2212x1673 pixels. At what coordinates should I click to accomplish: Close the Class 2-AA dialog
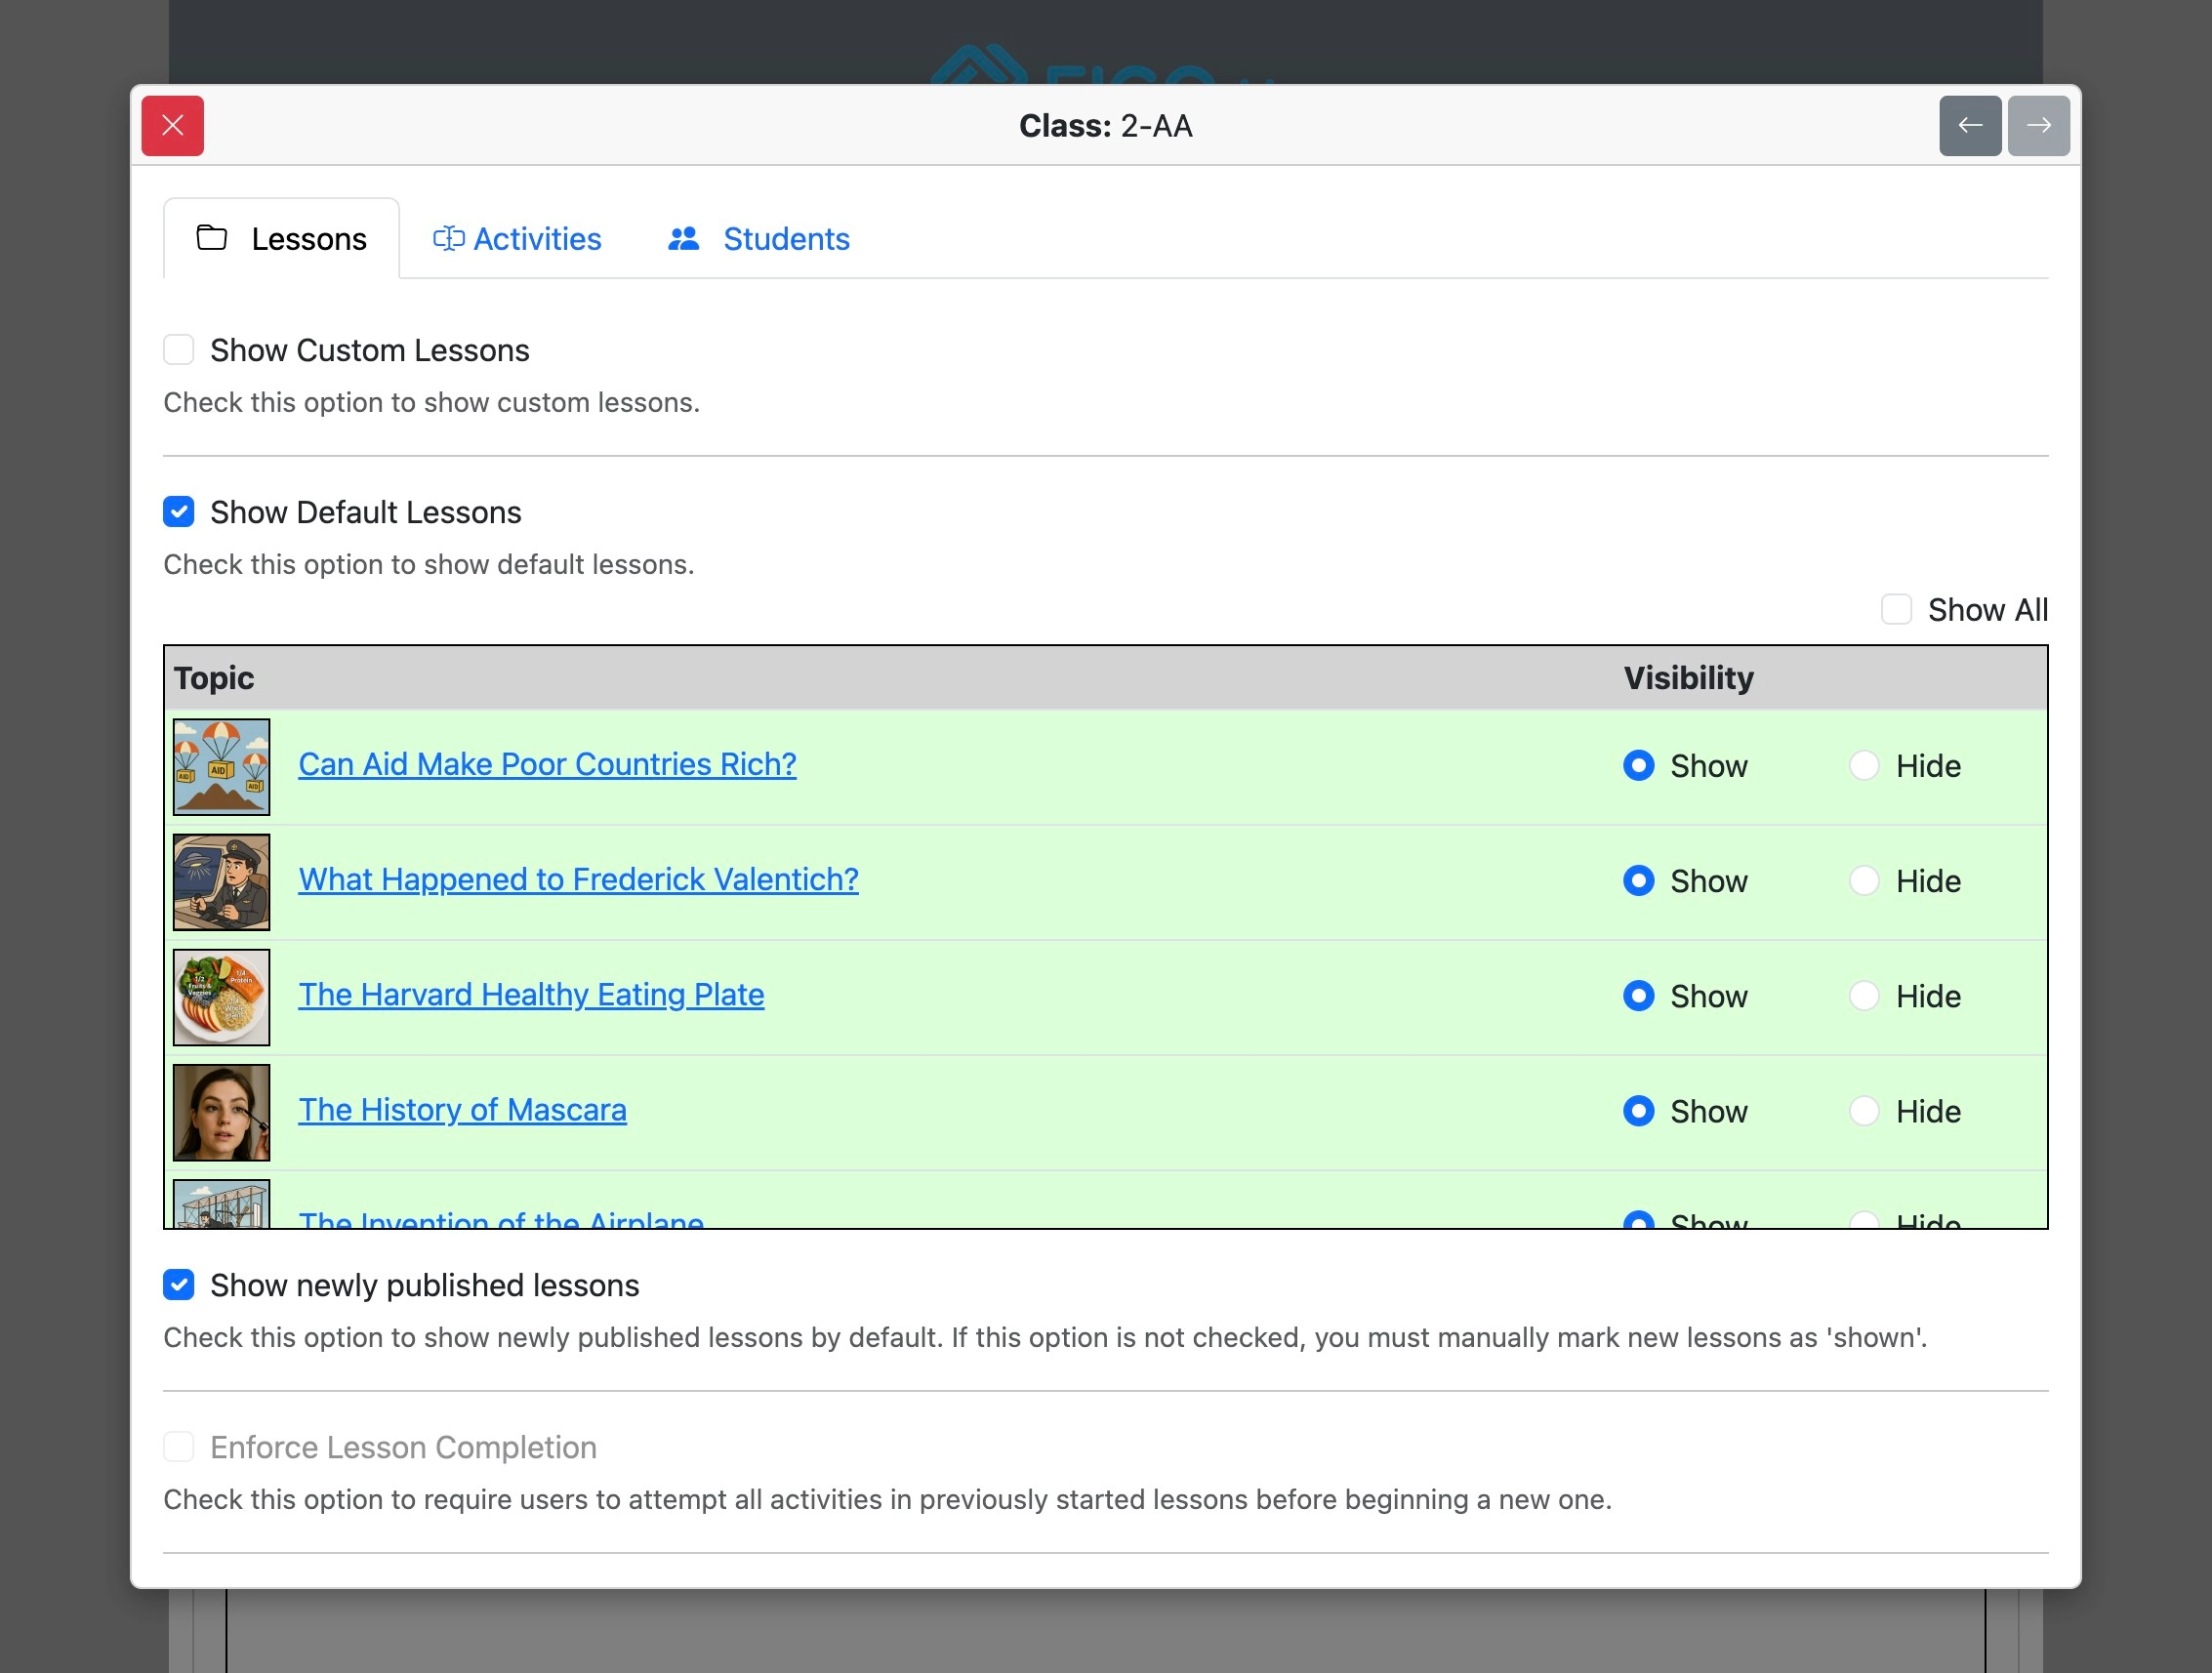[x=172, y=126]
